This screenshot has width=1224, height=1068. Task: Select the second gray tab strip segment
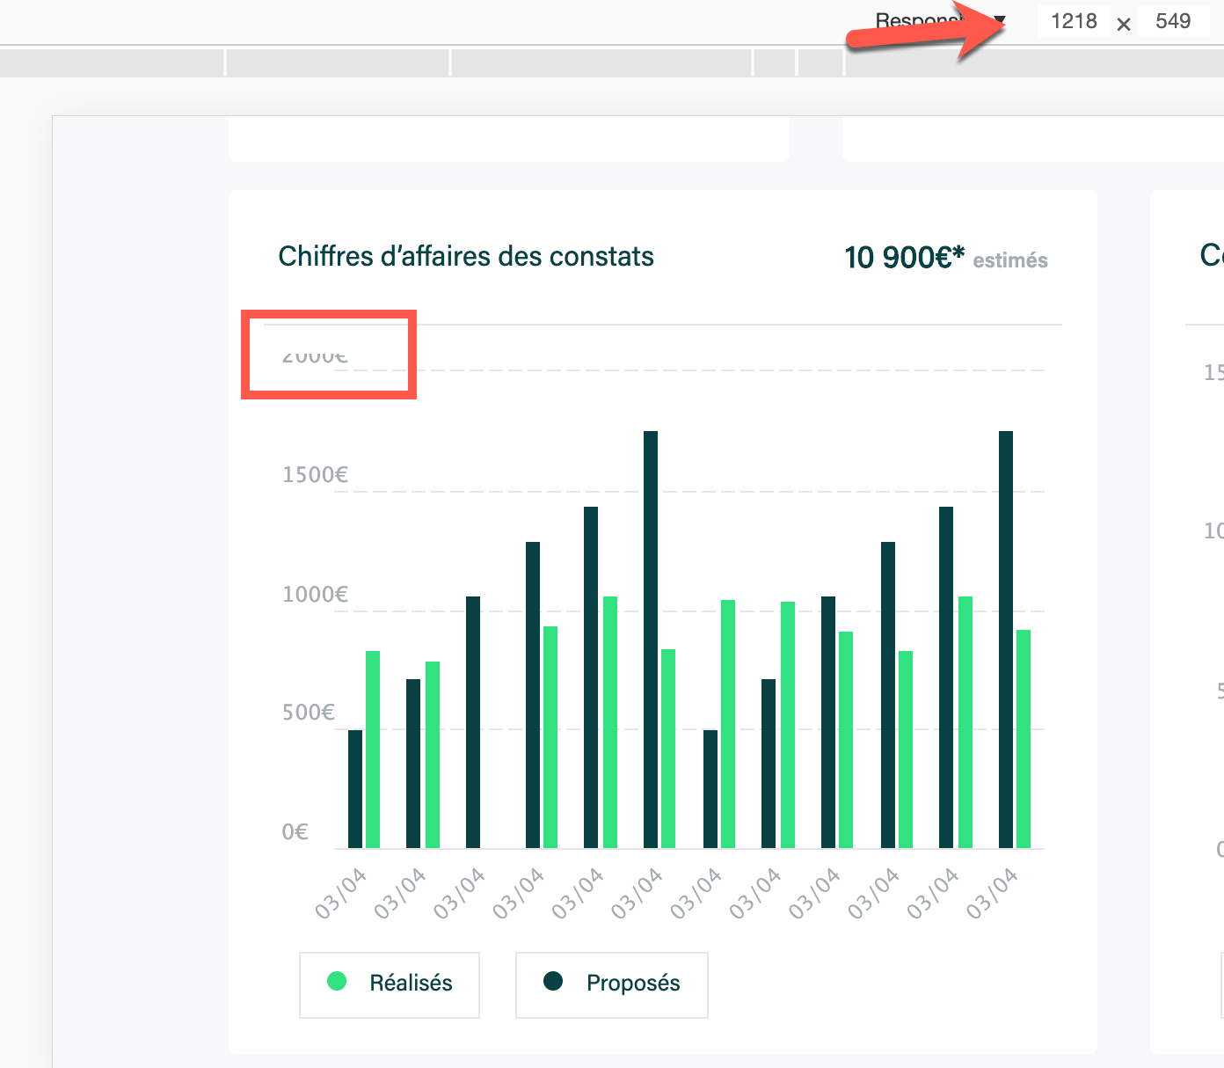(x=339, y=62)
